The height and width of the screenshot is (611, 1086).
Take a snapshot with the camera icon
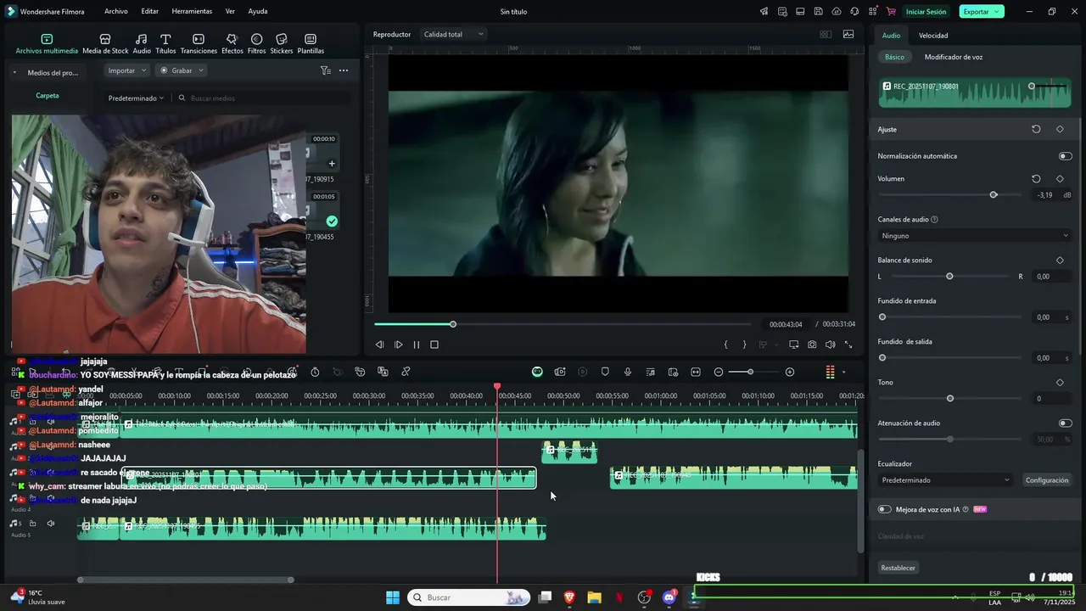tap(812, 345)
